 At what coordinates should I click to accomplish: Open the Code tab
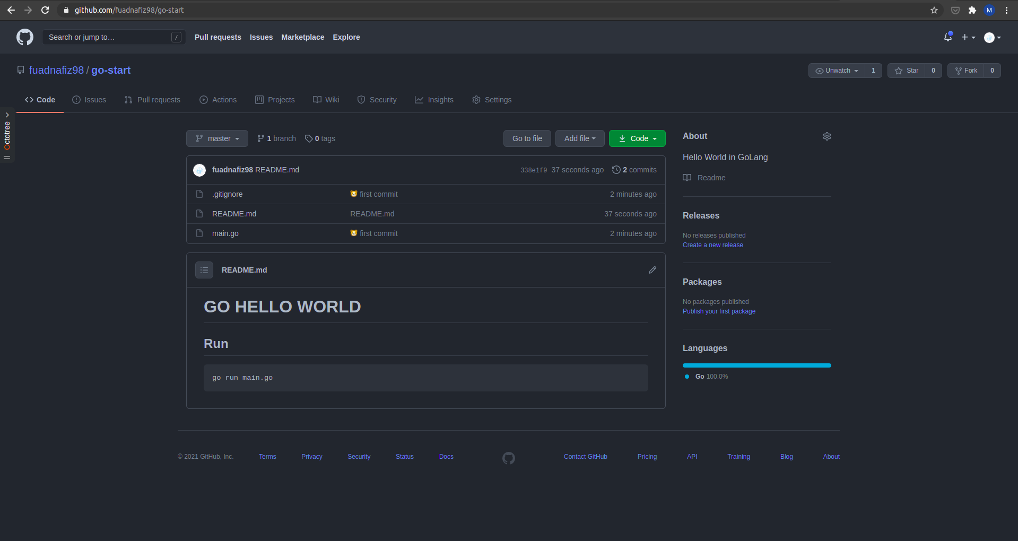(x=40, y=100)
